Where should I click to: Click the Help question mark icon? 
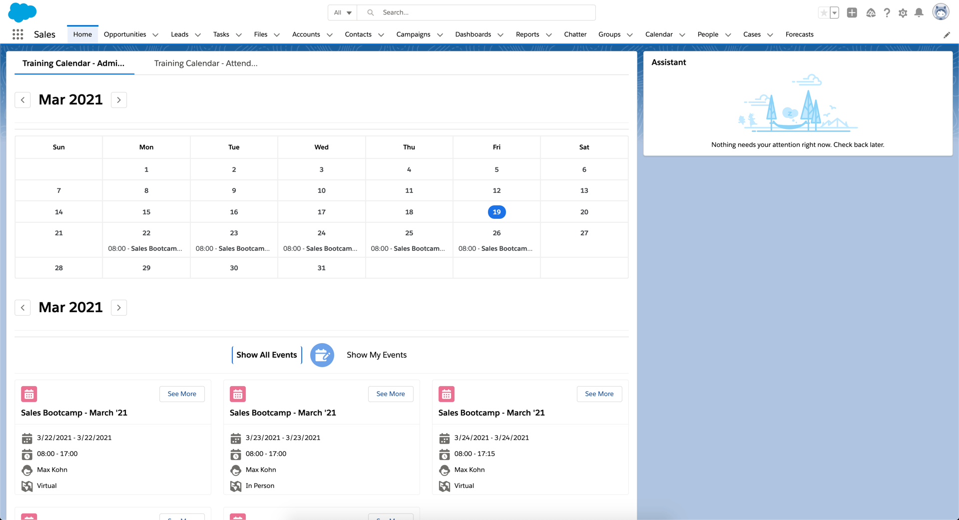click(887, 13)
